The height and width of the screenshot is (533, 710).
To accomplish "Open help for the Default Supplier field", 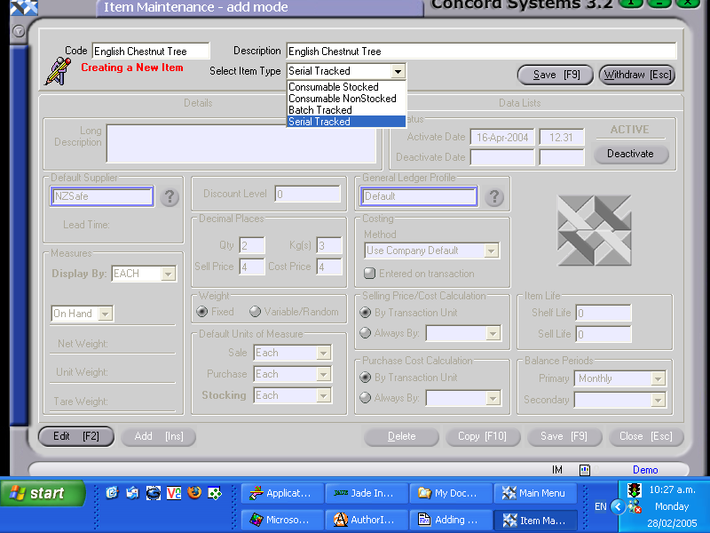I will [x=170, y=197].
